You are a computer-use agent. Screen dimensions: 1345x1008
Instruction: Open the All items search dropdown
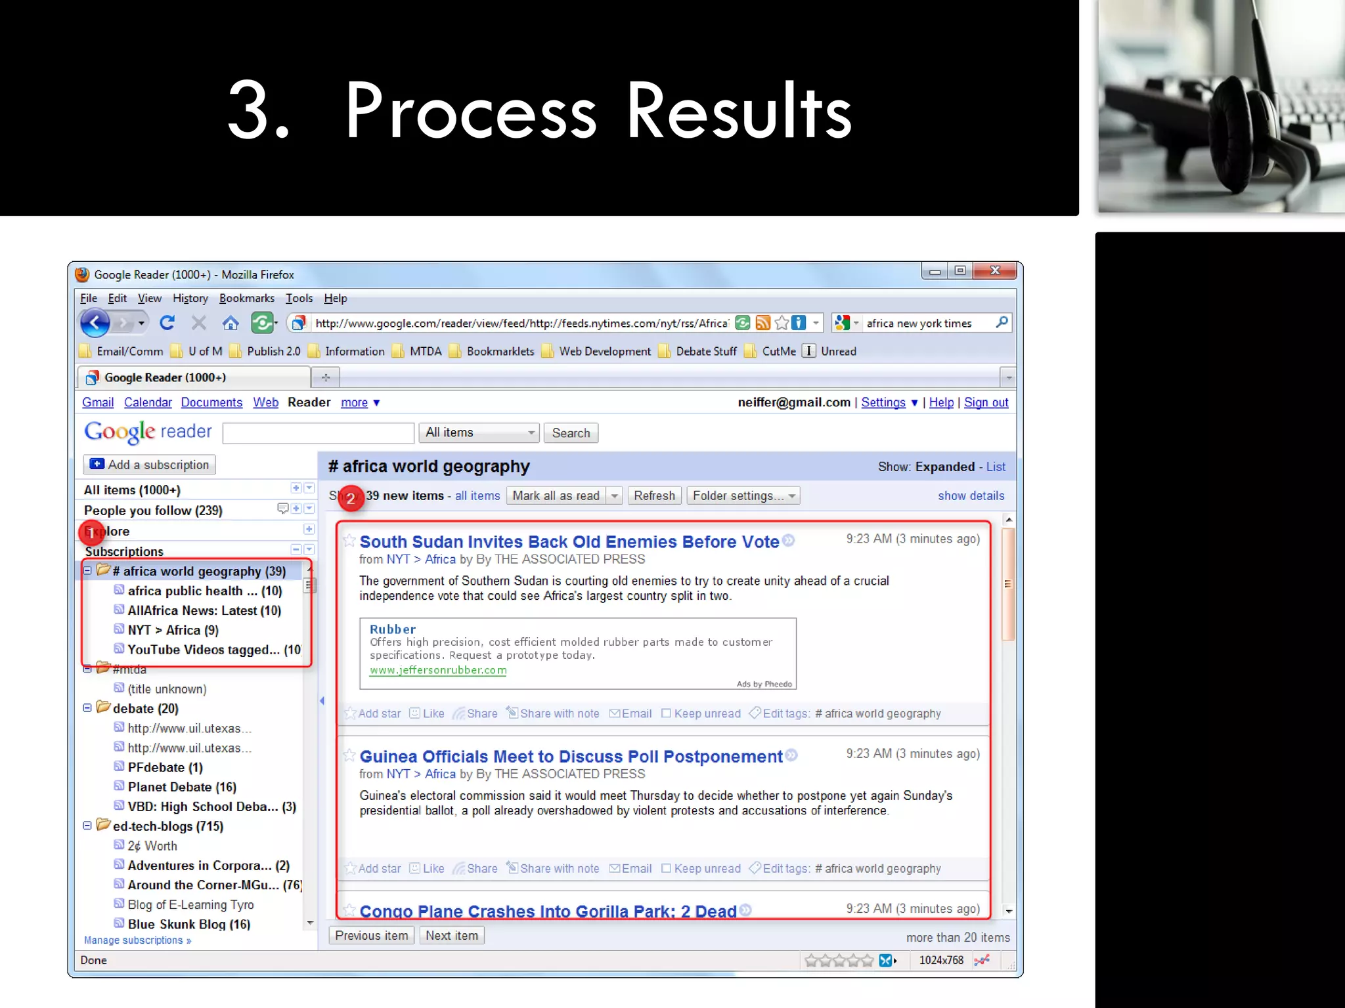coord(479,432)
